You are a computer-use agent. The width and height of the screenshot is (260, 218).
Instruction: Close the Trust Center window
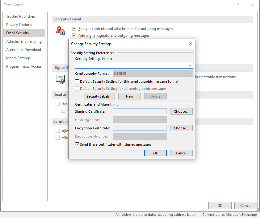point(252,5)
